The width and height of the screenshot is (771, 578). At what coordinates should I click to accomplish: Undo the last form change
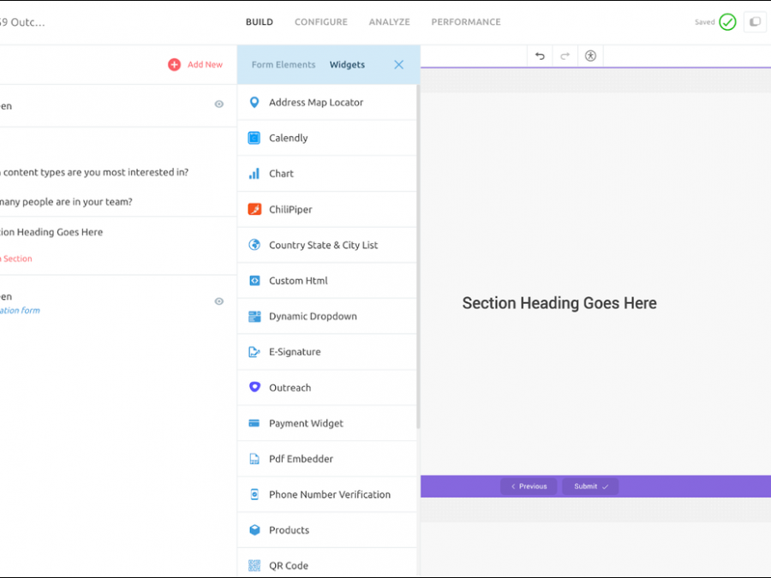click(540, 56)
